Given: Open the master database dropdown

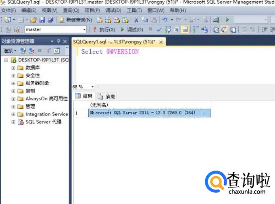Looking at the screenshot, I should [x=84, y=29].
